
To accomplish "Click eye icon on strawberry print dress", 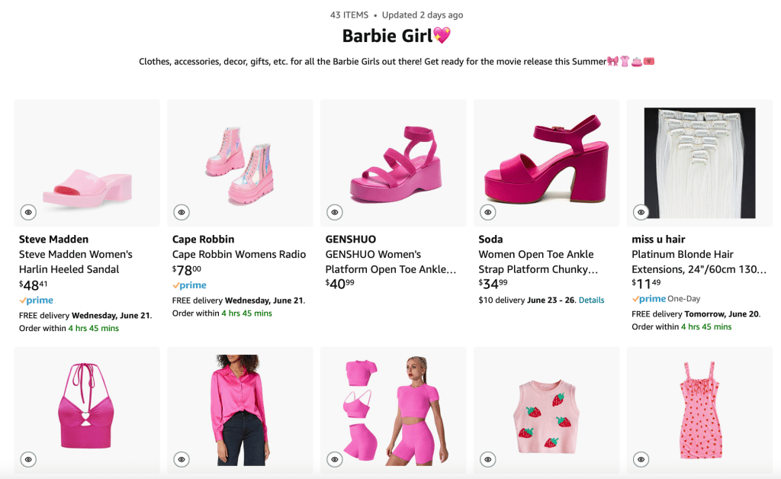I will (x=641, y=459).
